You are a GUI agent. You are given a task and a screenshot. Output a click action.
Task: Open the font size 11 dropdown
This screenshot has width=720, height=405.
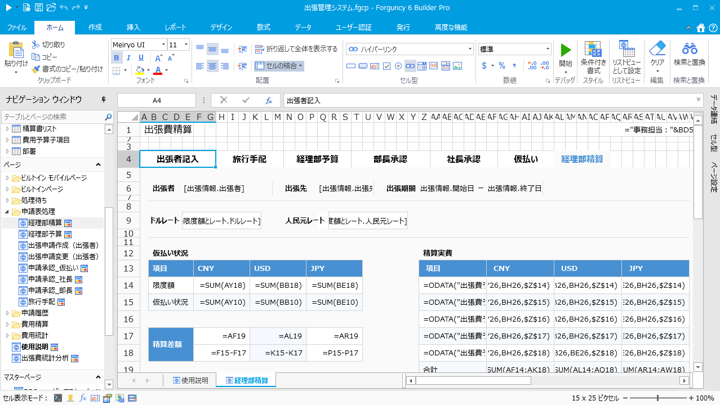(x=186, y=44)
